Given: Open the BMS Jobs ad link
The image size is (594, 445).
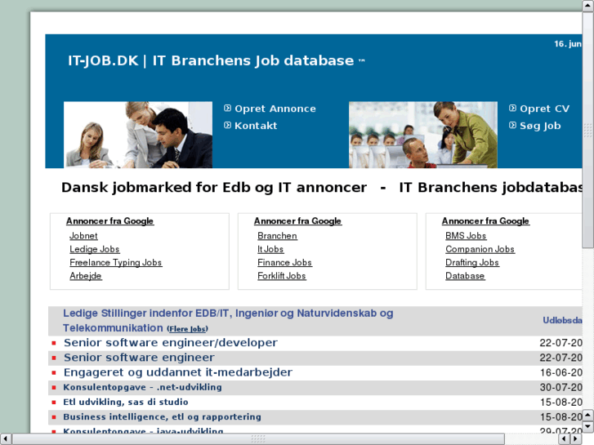Looking at the screenshot, I should 466,236.
